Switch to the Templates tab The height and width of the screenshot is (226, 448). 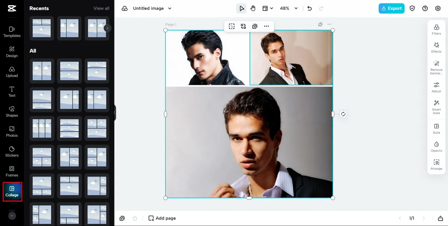pos(12,32)
